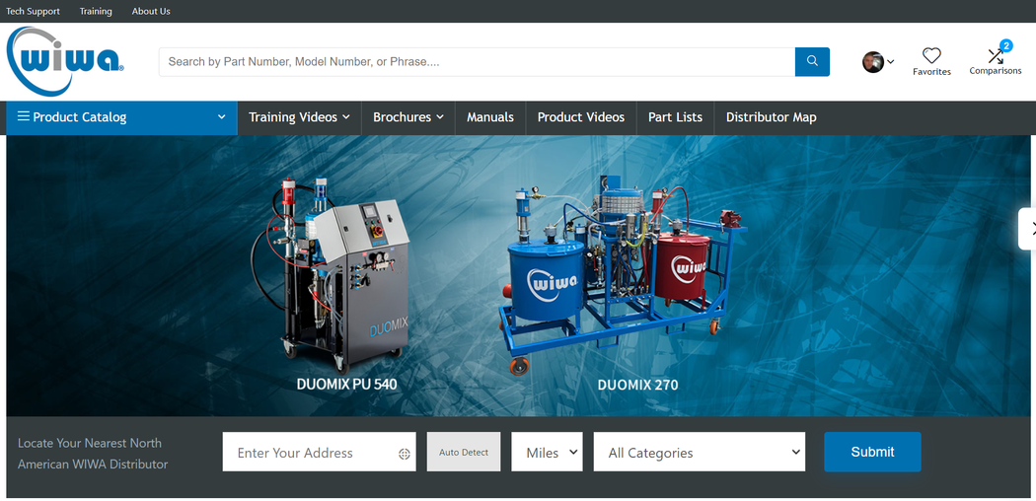Click the comparisons count badge
This screenshot has height=501, width=1036.
tap(1005, 45)
